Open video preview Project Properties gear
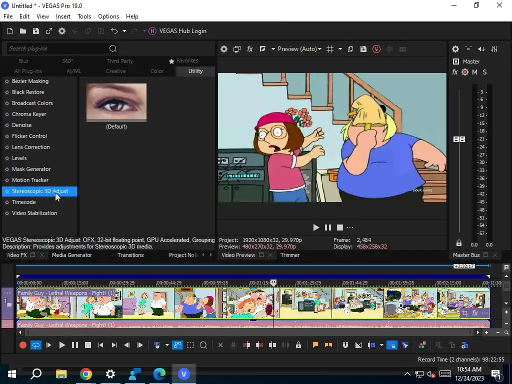 223,49
